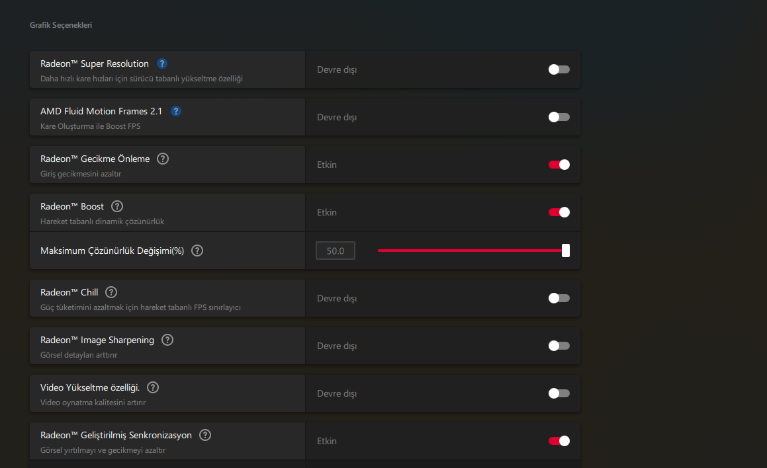This screenshot has width=767, height=468.
Task: Click the Video Yükseltme özelliği help icon
Action: click(x=154, y=387)
